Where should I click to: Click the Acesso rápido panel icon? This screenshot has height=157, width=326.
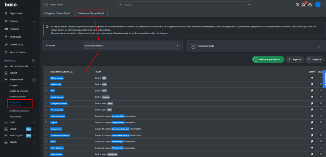coord(46,4)
